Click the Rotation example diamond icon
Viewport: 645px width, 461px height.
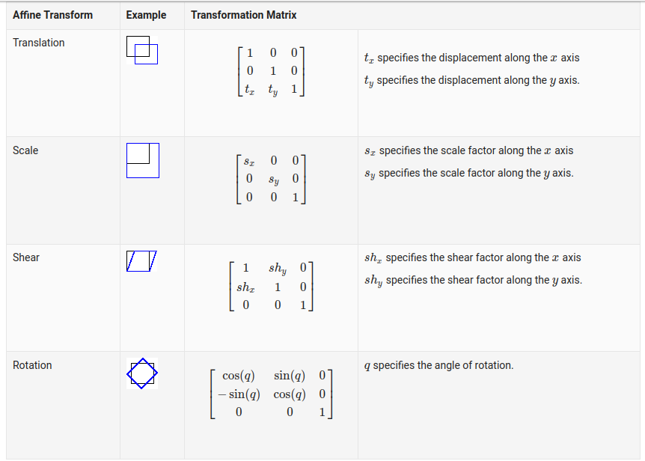coord(142,372)
